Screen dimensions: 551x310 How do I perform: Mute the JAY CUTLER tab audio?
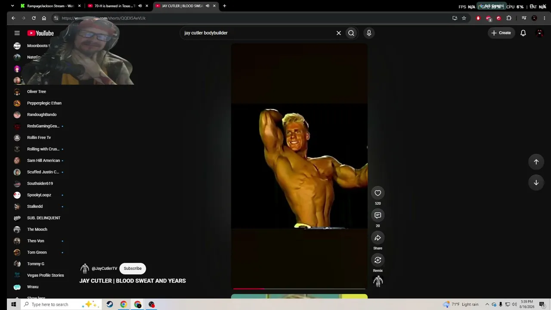click(207, 6)
